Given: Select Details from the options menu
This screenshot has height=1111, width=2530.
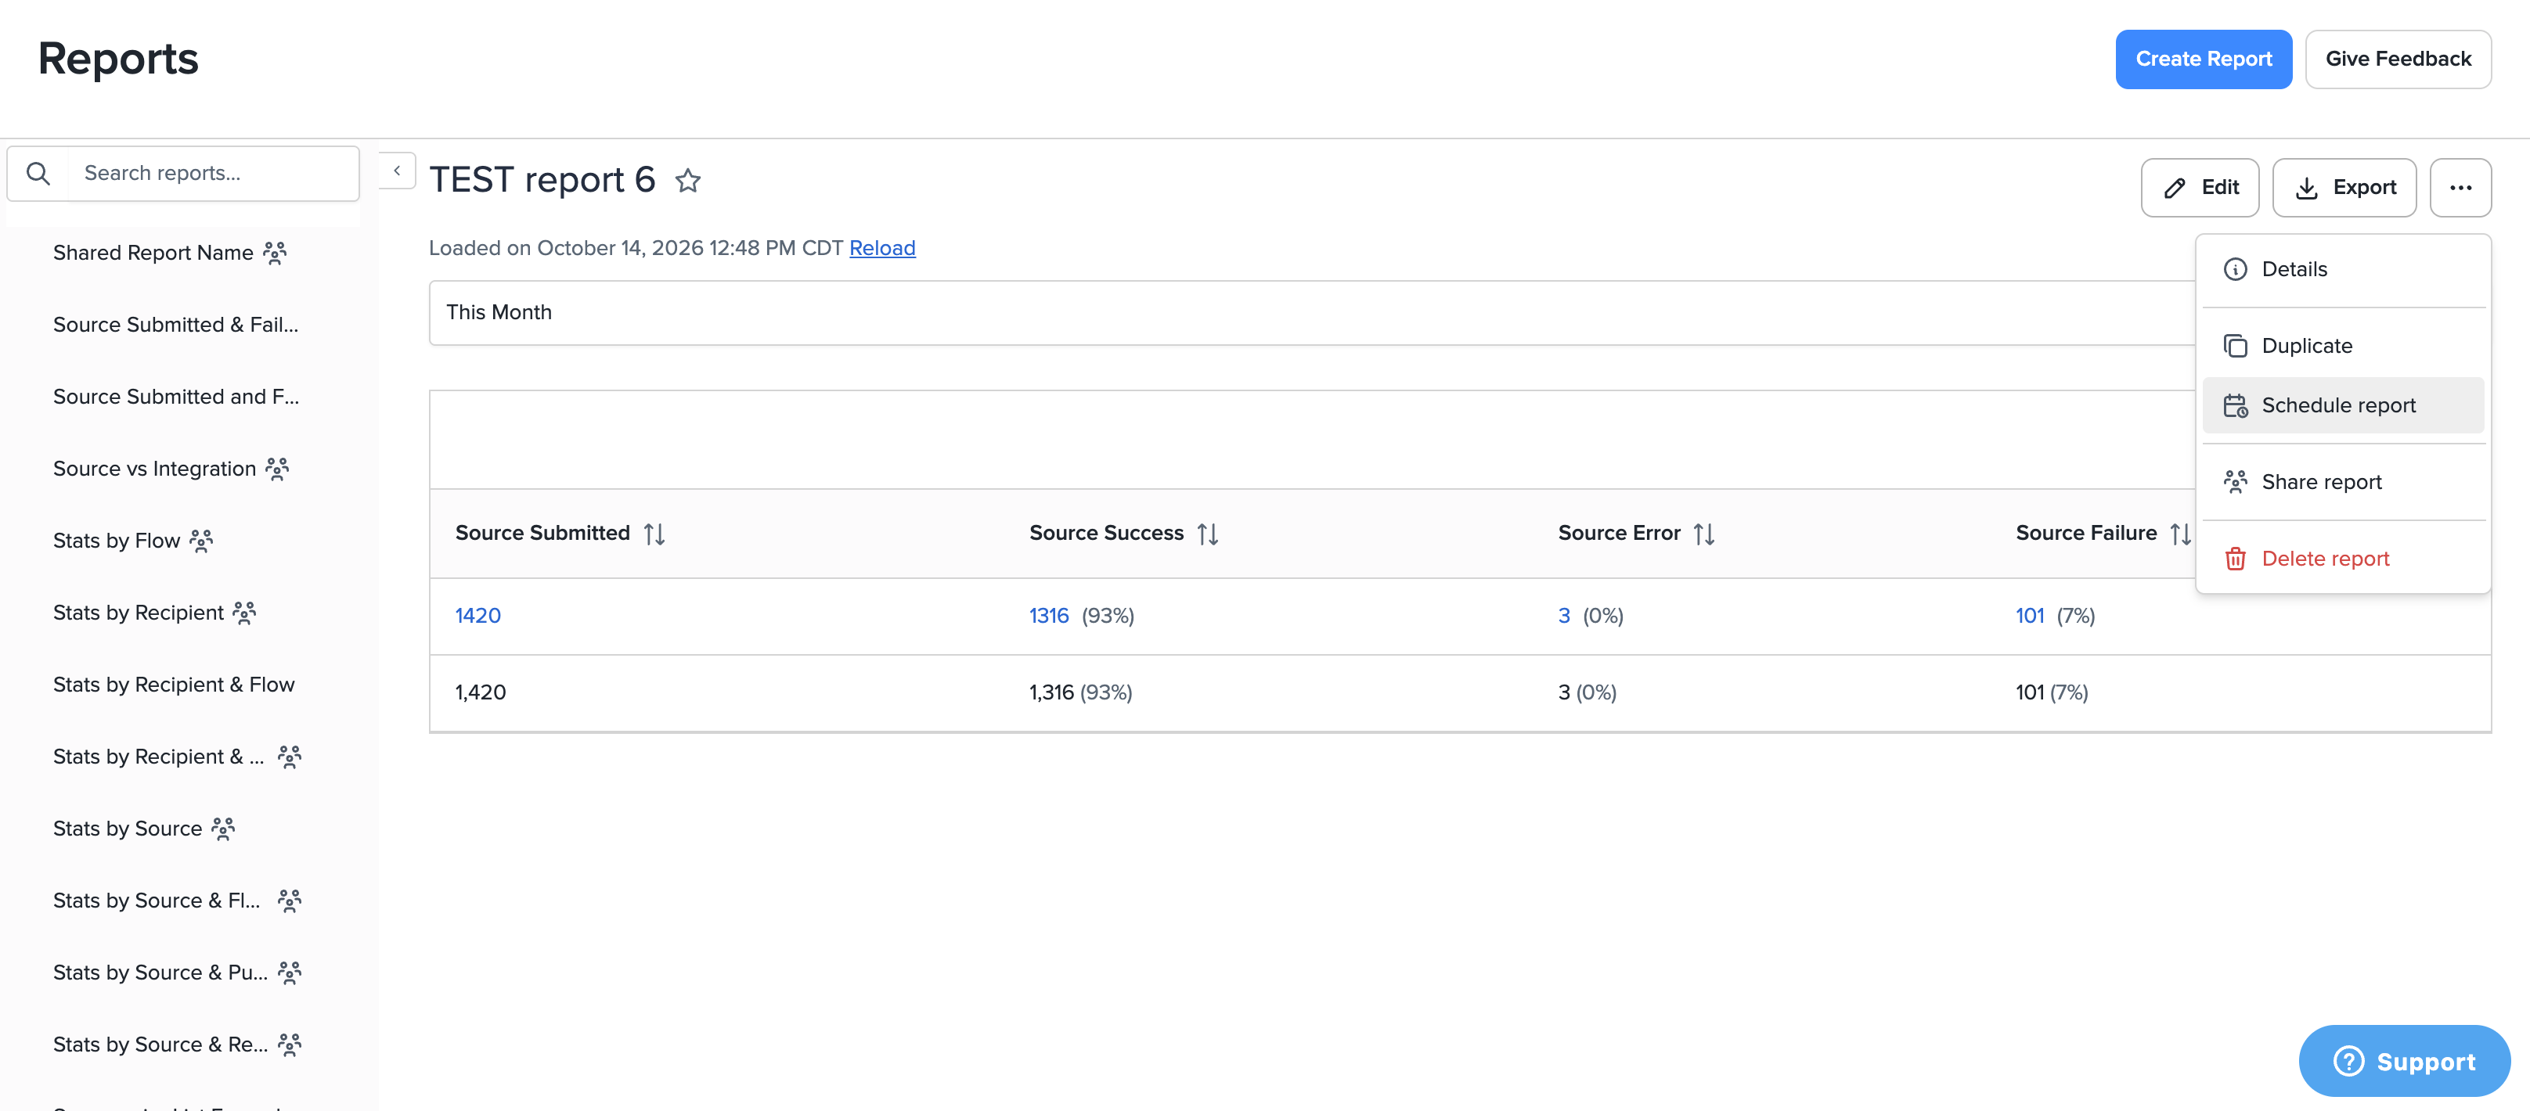Looking at the screenshot, I should coord(2344,269).
